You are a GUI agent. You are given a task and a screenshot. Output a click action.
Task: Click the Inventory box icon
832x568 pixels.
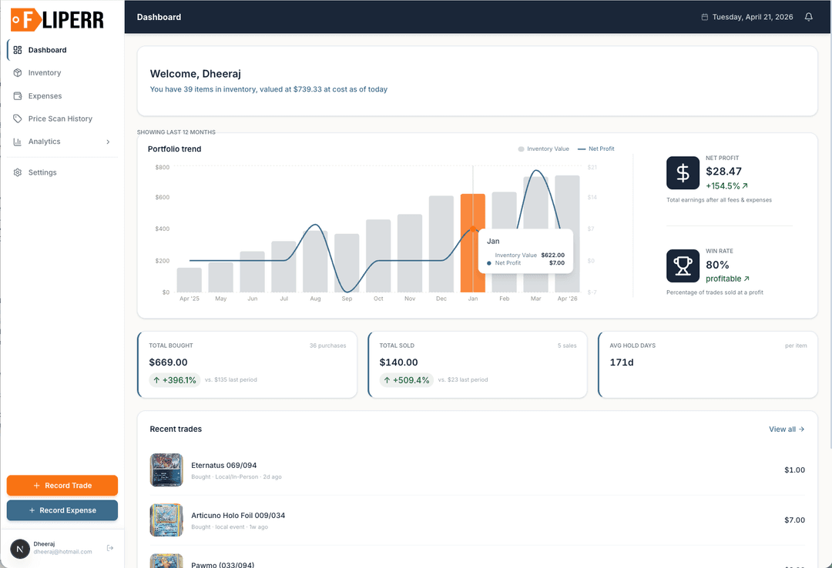pos(18,72)
